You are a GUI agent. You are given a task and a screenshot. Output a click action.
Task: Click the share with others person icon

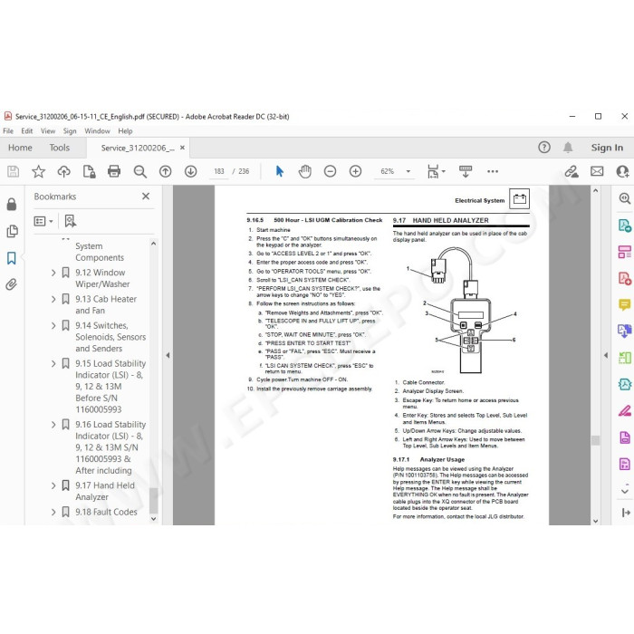click(622, 171)
